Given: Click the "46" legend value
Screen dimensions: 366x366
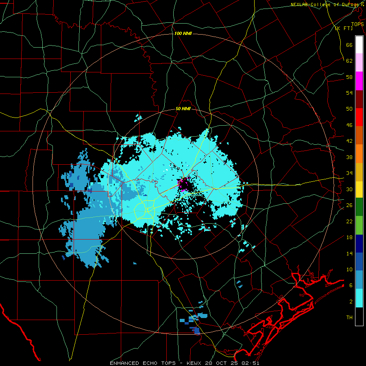Looking at the screenshot, I should pyautogui.click(x=349, y=125).
